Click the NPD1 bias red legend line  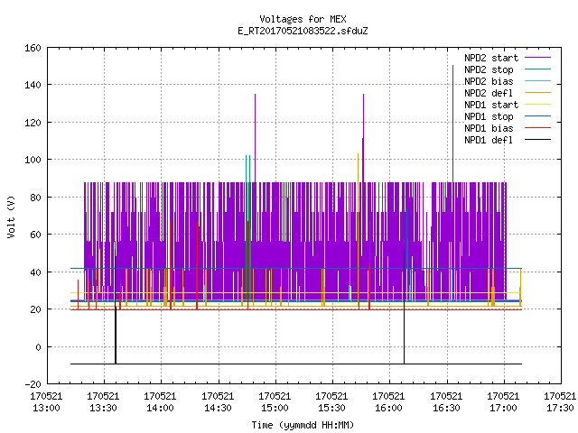point(537,128)
